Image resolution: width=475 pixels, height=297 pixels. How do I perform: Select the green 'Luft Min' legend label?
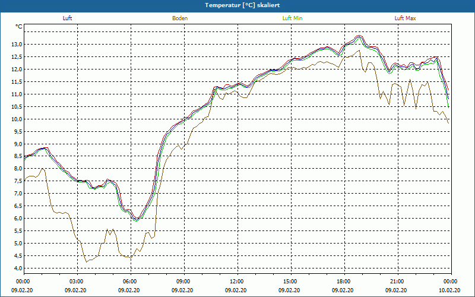coord(292,18)
